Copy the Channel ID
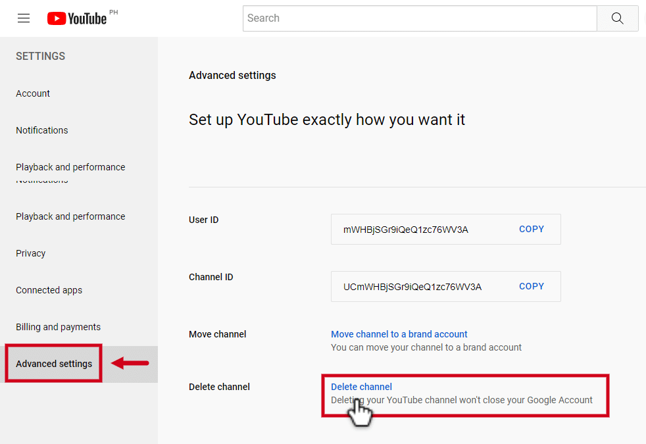The image size is (646, 444). 532,286
